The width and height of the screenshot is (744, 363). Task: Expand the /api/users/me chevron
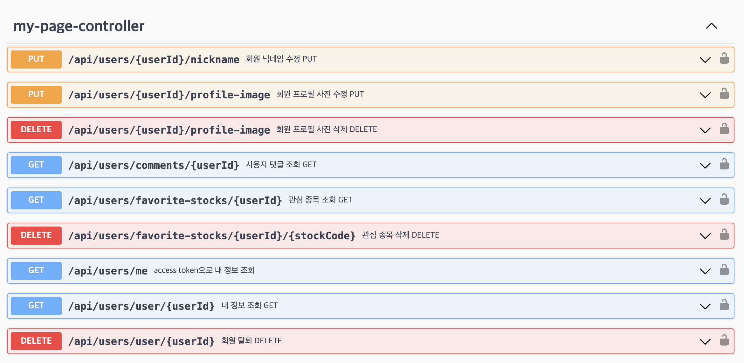pyautogui.click(x=705, y=271)
